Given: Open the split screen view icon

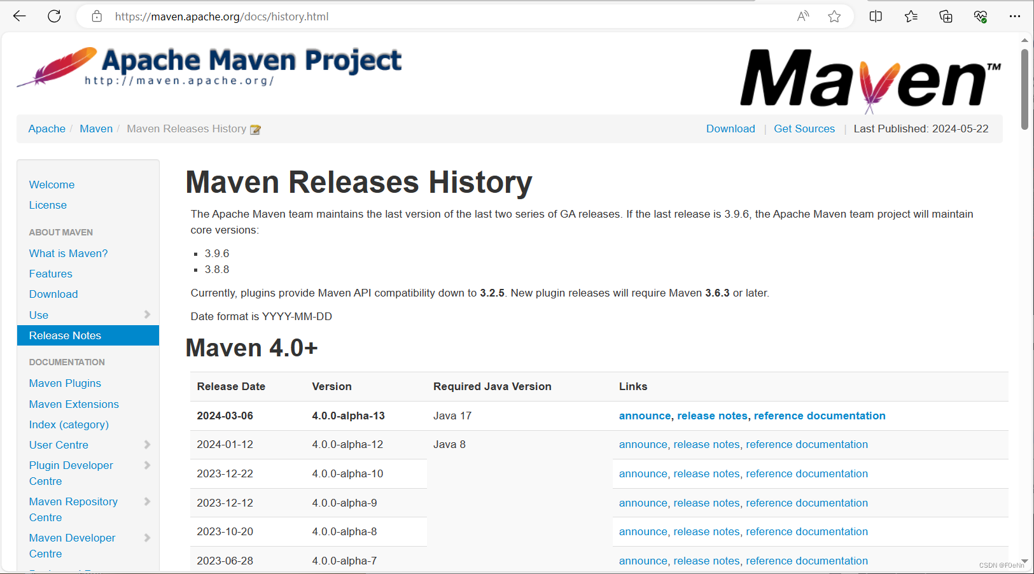Looking at the screenshot, I should 876,16.
